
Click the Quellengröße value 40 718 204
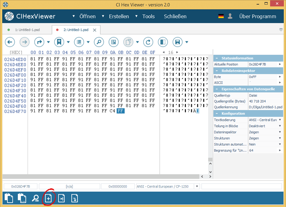point(258,101)
